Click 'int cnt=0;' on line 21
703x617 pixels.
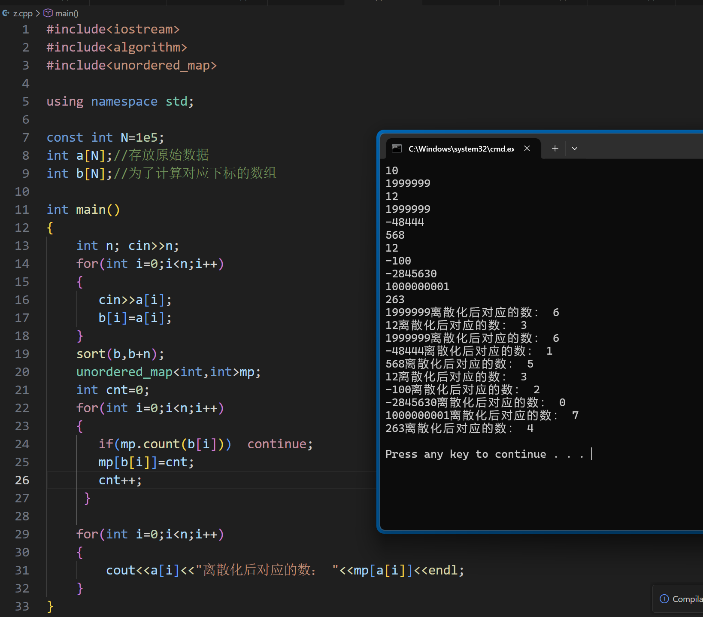coord(113,390)
